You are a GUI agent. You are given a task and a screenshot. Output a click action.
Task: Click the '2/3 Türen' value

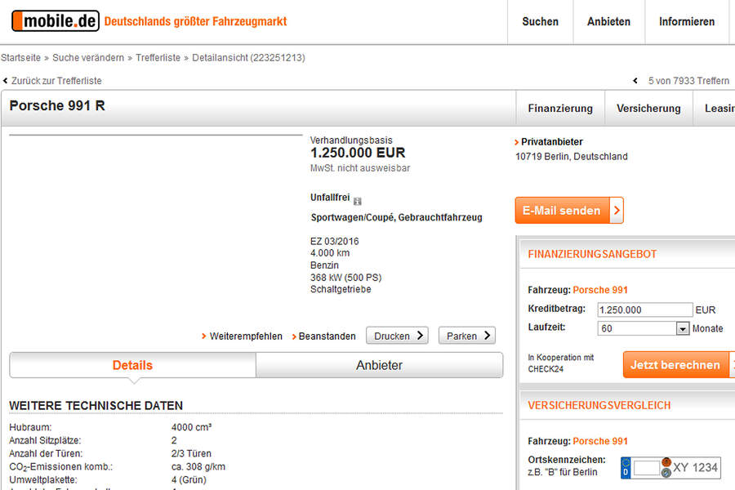click(191, 453)
